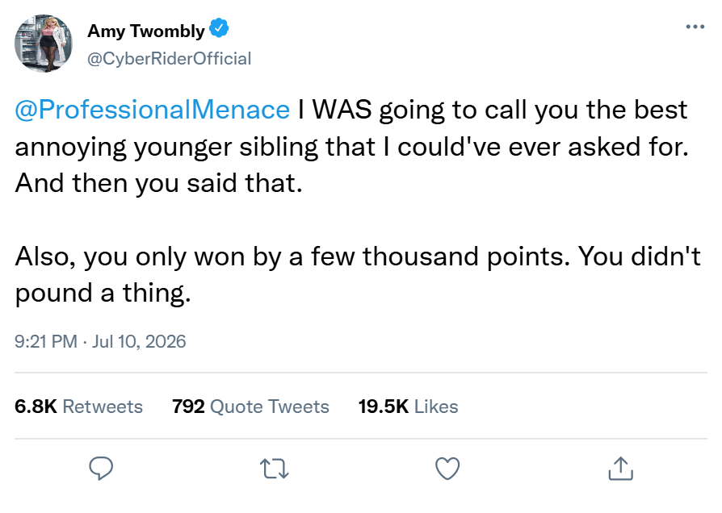This screenshot has width=722, height=513.
Task: Click the blue verified checkmark badge
Action: pos(219,28)
